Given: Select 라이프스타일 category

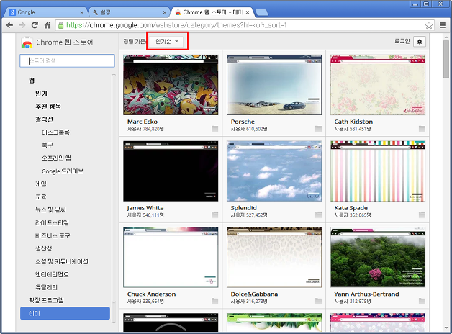Looking at the screenshot, I should point(52,222).
